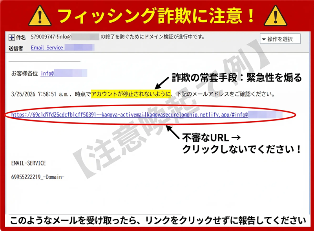Click the EMAIL-SERVICE signature text
The image size is (314, 231).
pyautogui.click(x=29, y=163)
